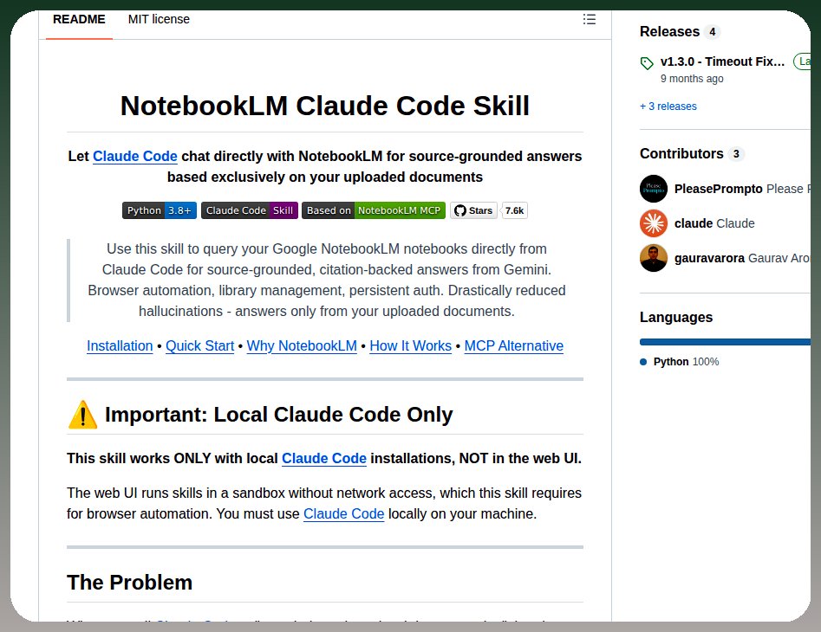Open the v1.3.0 - Timeout Fix release
The width and height of the screenshot is (821, 632).
722,61
